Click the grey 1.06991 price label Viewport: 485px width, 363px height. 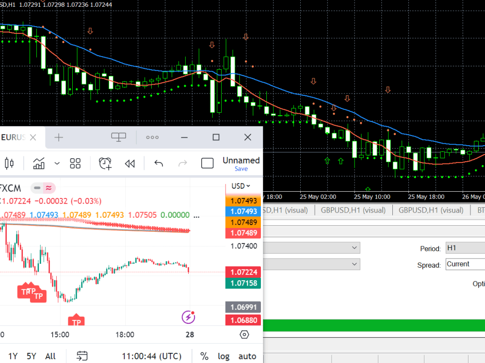pyautogui.click(x=243, y=307)
